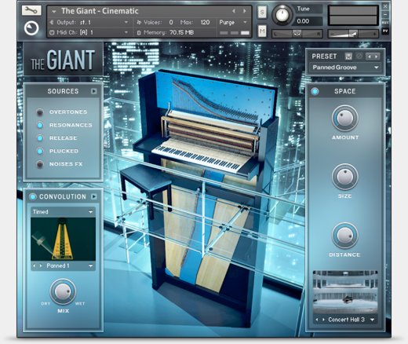The image size is (408, 344).
Task: Select next instrument arrow beside The Giant - Cinematic
Action: (245, 11)
